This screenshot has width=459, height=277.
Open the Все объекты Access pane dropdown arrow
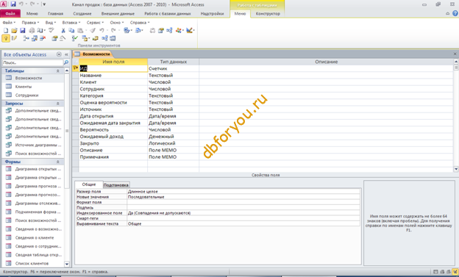59,54
